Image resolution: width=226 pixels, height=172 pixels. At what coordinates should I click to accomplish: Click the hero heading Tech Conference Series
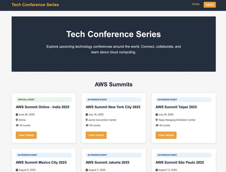tap(114, 34)
